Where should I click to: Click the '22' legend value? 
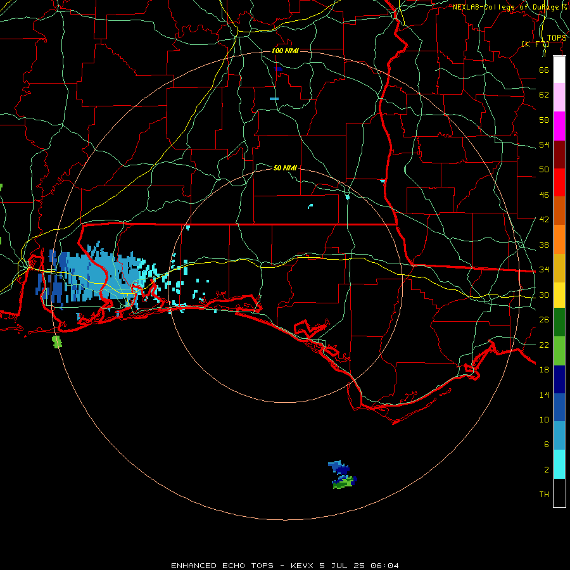(x=544, y=345)
